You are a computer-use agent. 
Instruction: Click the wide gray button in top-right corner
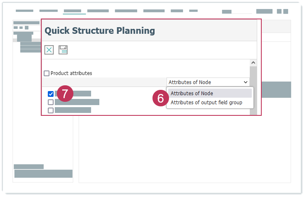(x=264, y=12)
